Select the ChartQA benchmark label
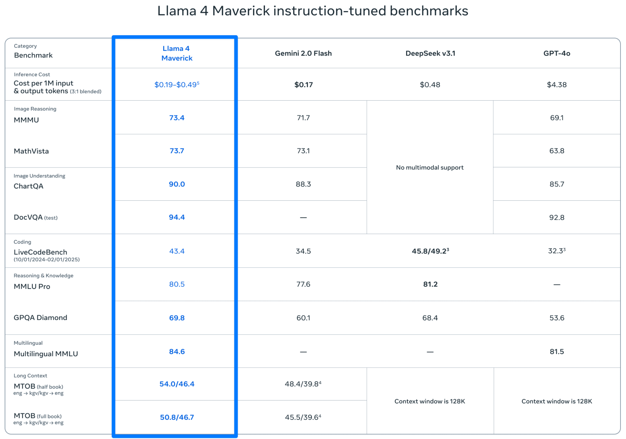 (x=29, y=186)
